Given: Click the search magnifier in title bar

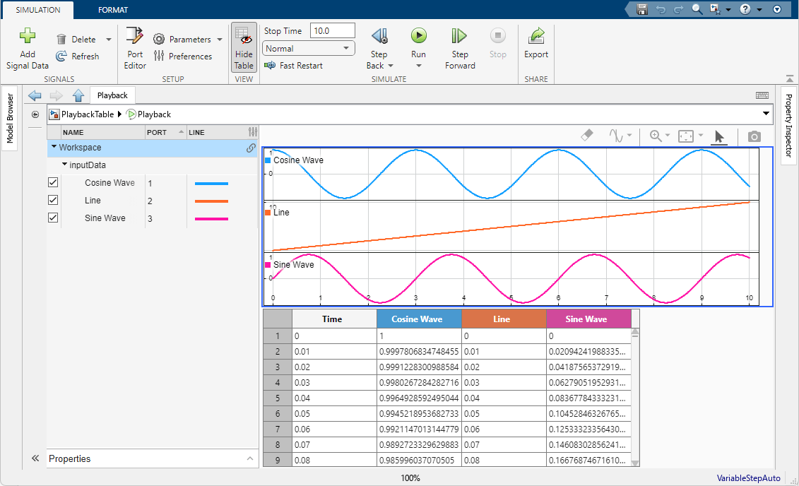Looking at the screenshot, I should point(697,9).
